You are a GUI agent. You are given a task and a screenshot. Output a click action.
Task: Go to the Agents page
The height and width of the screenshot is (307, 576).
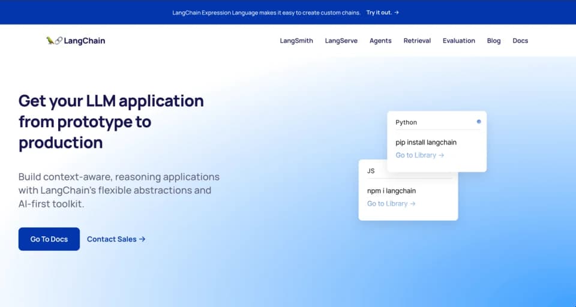pyautogui.click(x=380, y=41)
